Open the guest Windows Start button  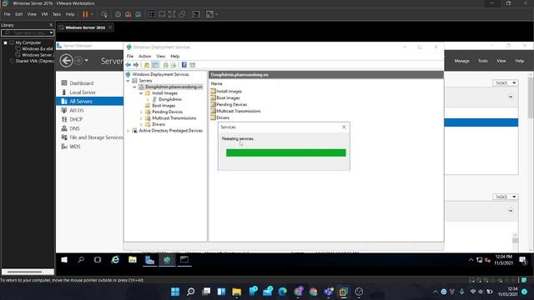point(64,260)
